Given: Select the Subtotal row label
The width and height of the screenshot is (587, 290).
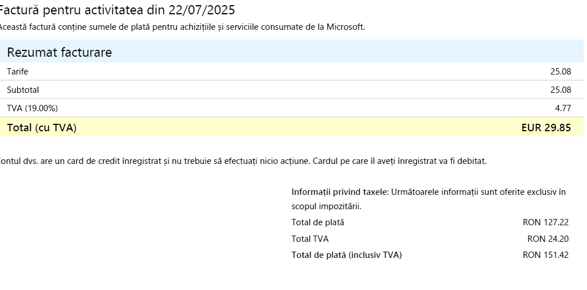Looking at the screenshot, I should pyautogui.click(x=22, y=90).
